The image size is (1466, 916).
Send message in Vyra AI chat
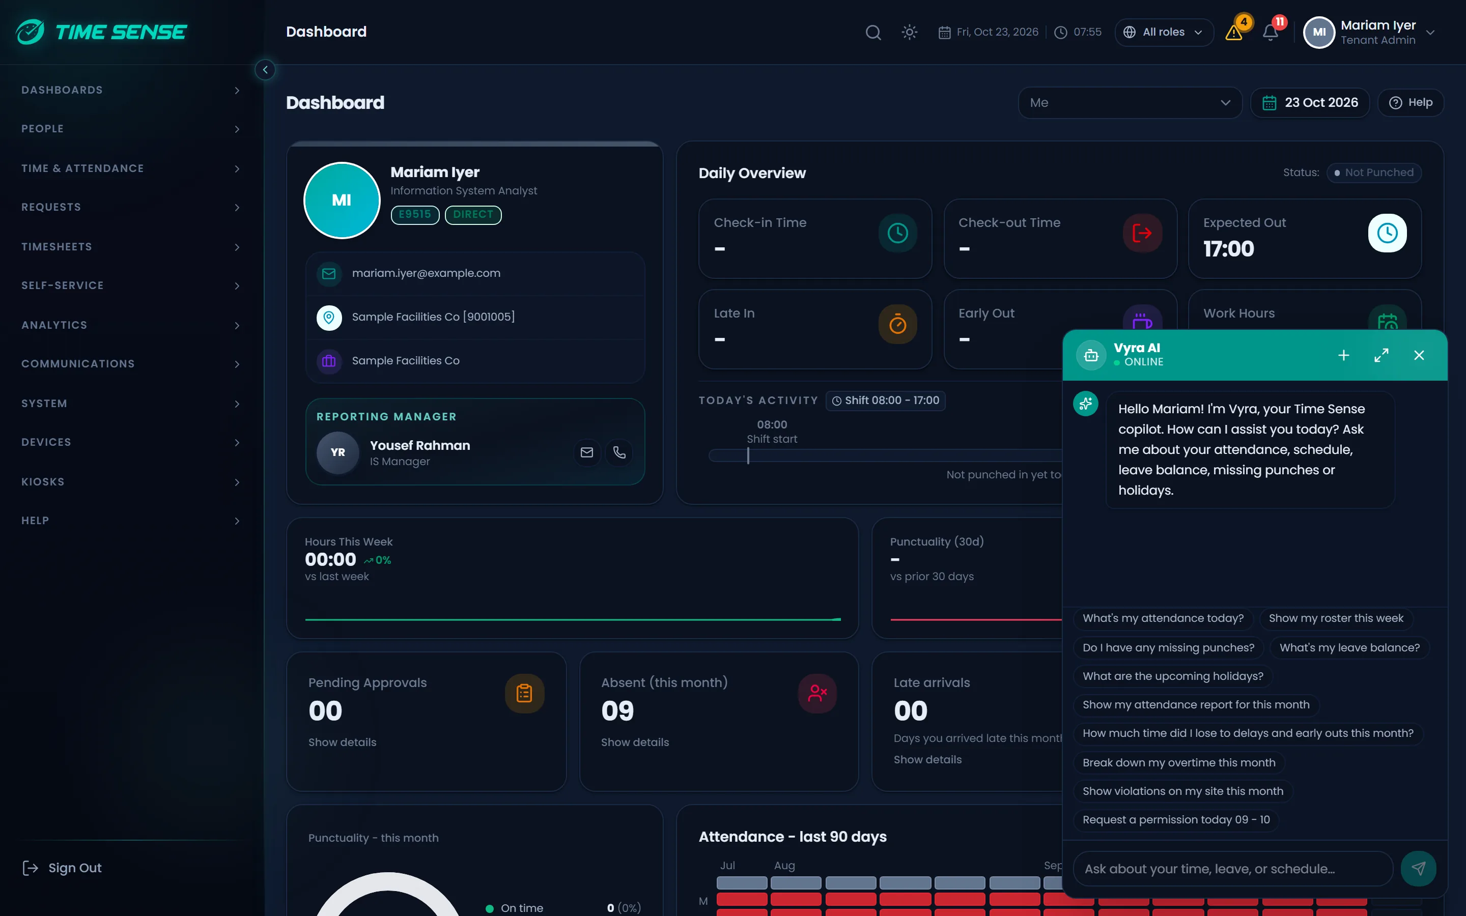[1418, 868]
